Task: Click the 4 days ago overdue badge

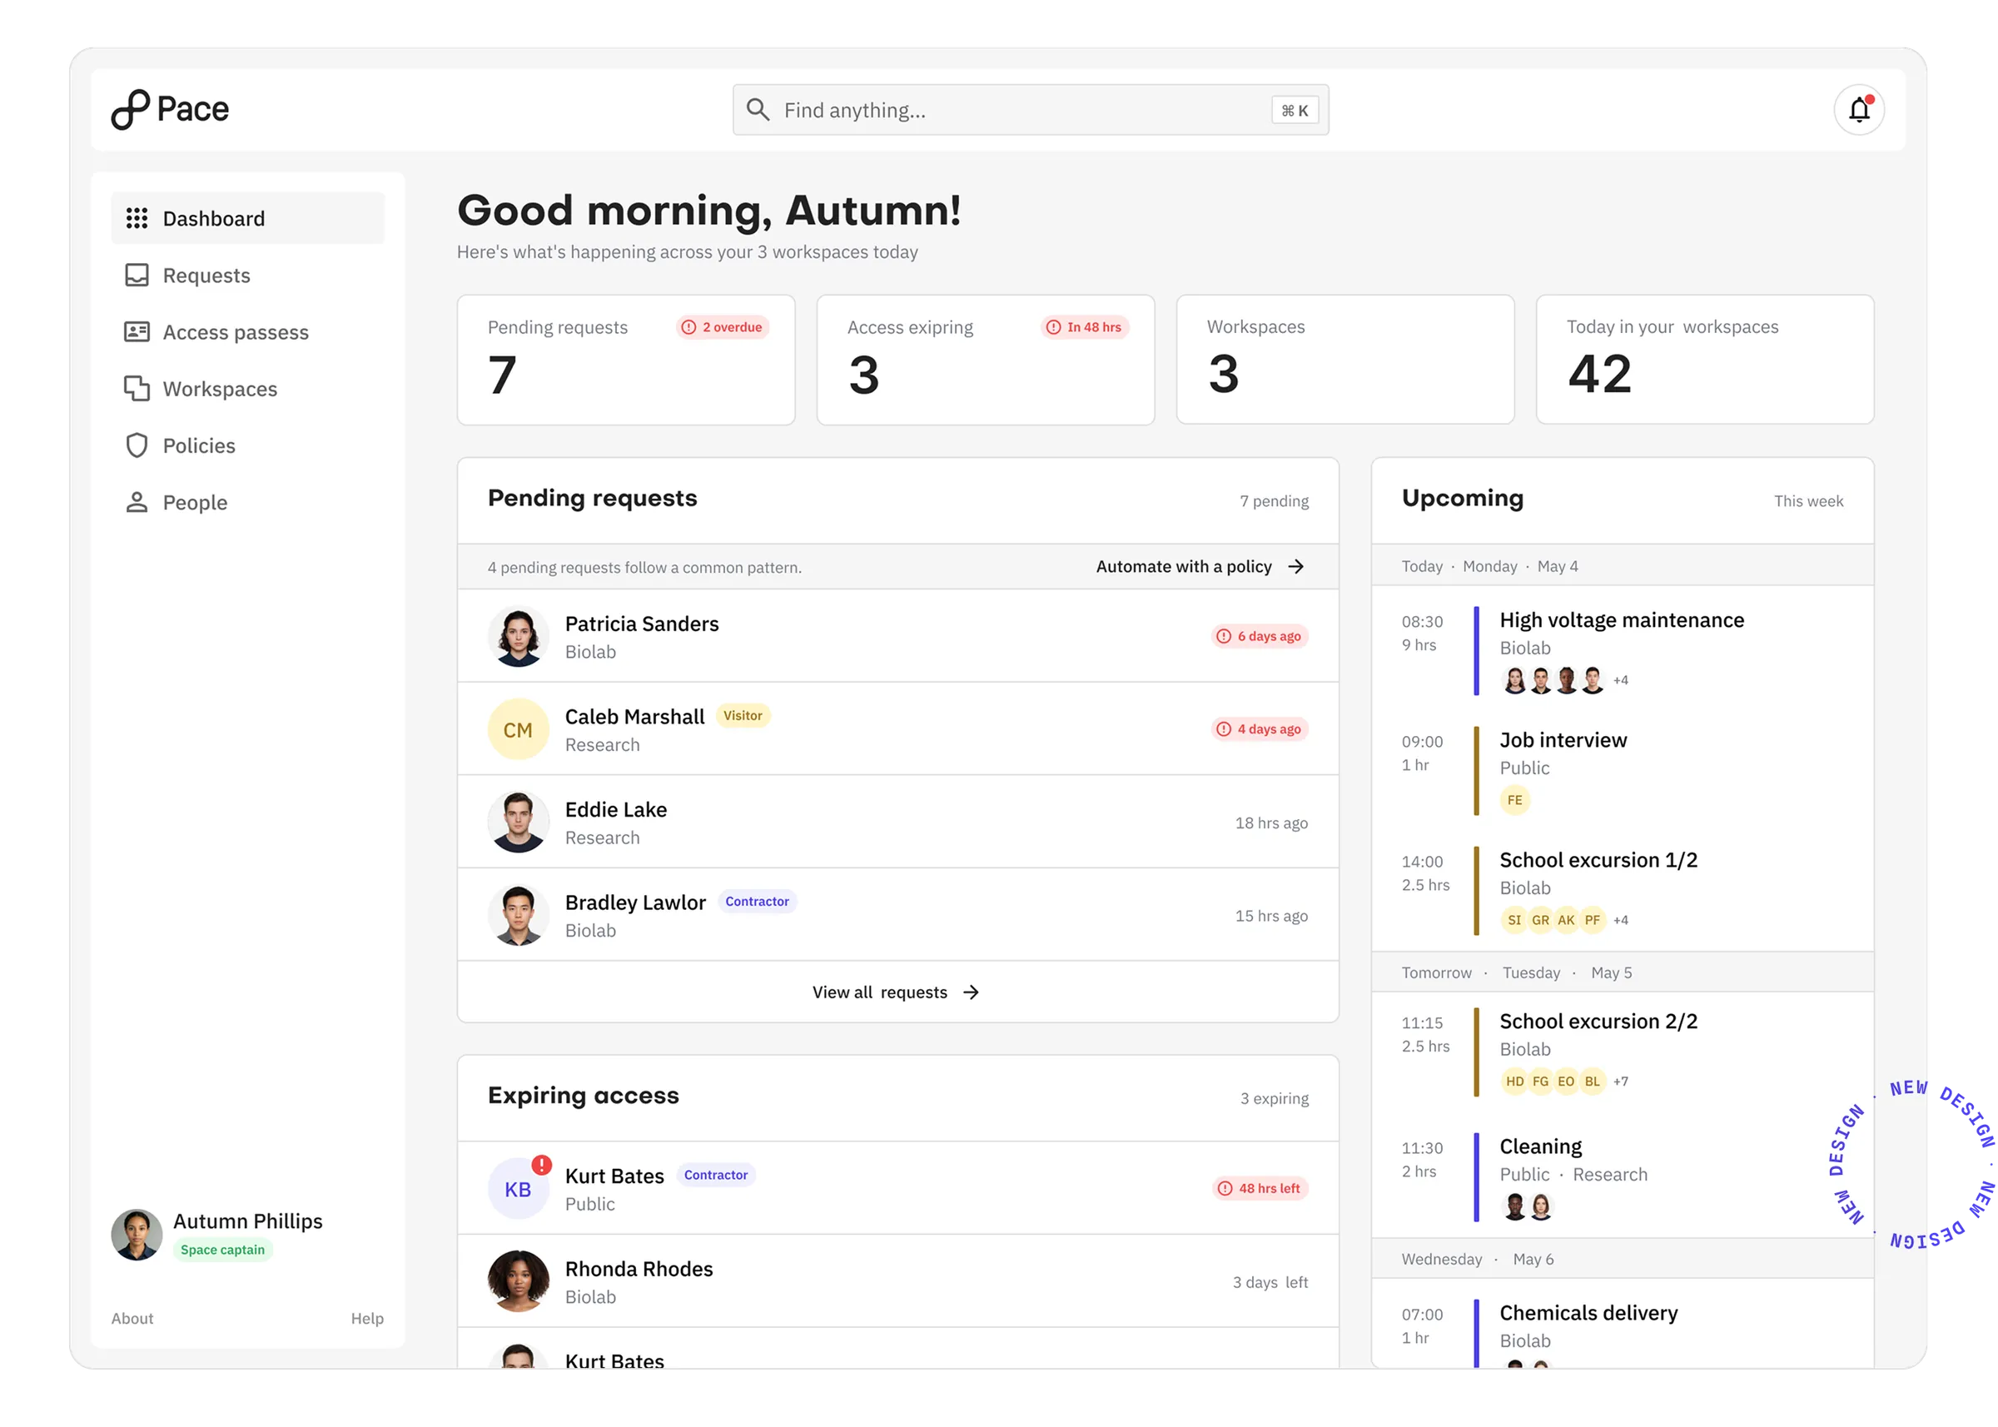Action: 1259,729
